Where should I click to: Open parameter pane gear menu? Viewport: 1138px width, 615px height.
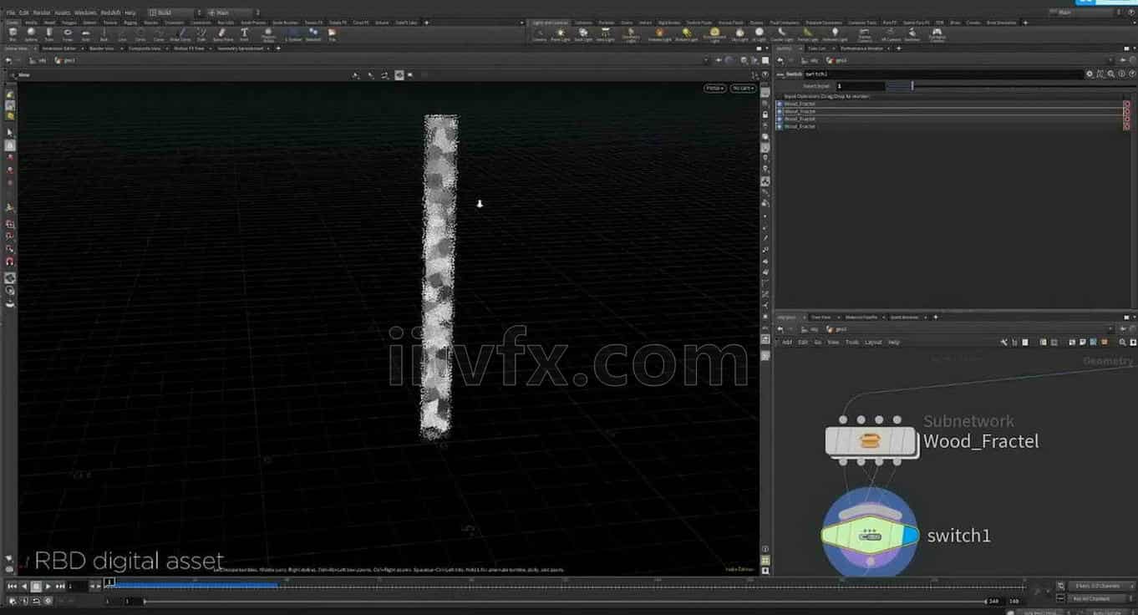(1090, 74)
